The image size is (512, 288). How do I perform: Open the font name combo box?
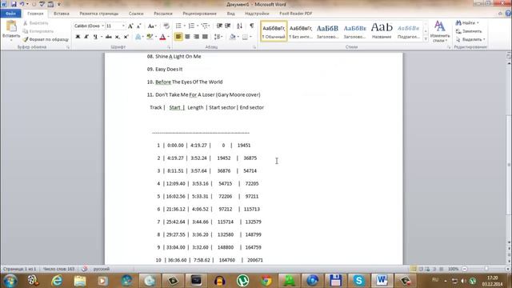(x=89, y=26)
